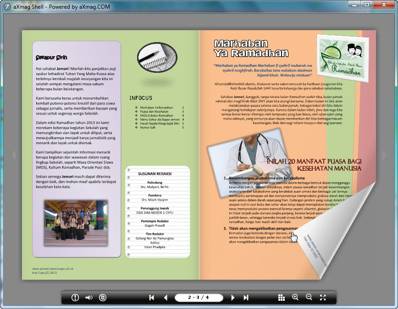Click the left page-edge navigation arrow
Screen dimensions: 398x309
14,154
